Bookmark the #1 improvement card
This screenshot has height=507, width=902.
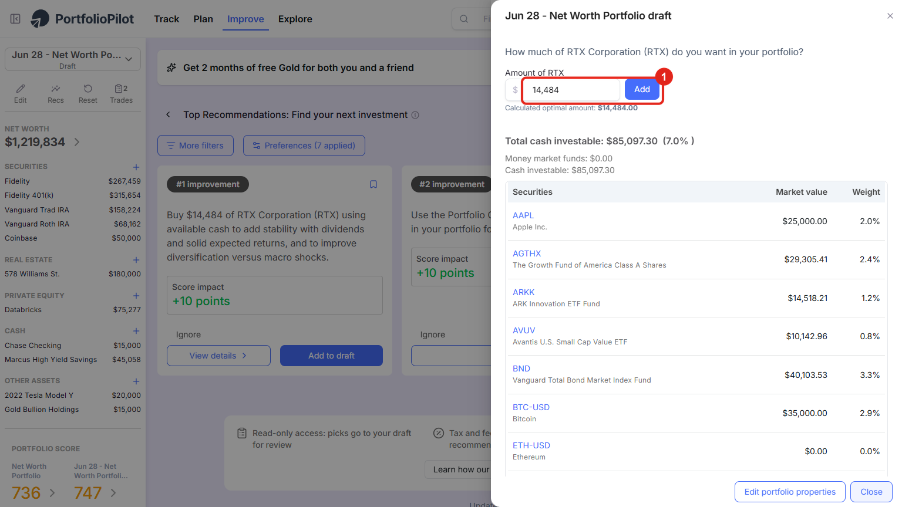[x=373, y=184]
